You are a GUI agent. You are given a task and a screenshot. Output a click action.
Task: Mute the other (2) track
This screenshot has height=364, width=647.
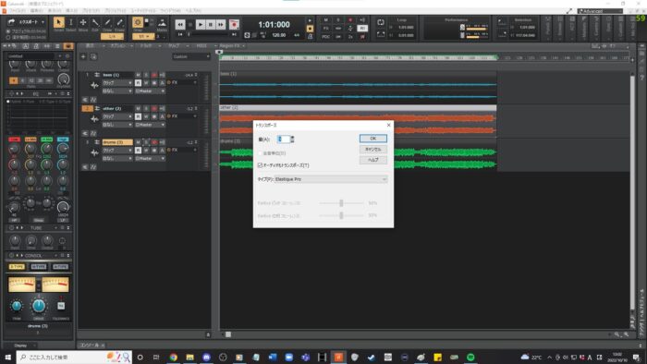pyautogui.click(x=138, y=109)
